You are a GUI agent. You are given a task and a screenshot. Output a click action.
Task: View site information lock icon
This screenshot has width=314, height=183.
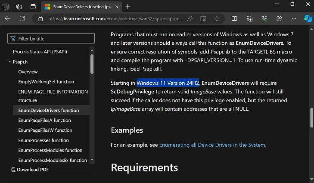pos(40,19)
